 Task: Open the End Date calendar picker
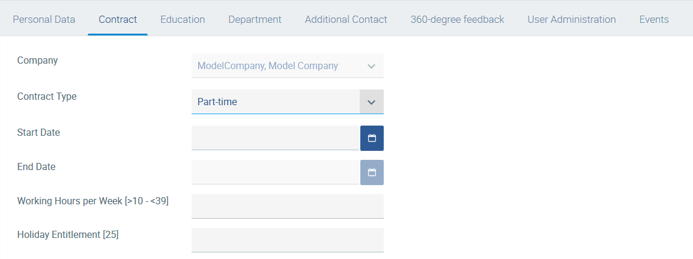[x=372, y=172]
